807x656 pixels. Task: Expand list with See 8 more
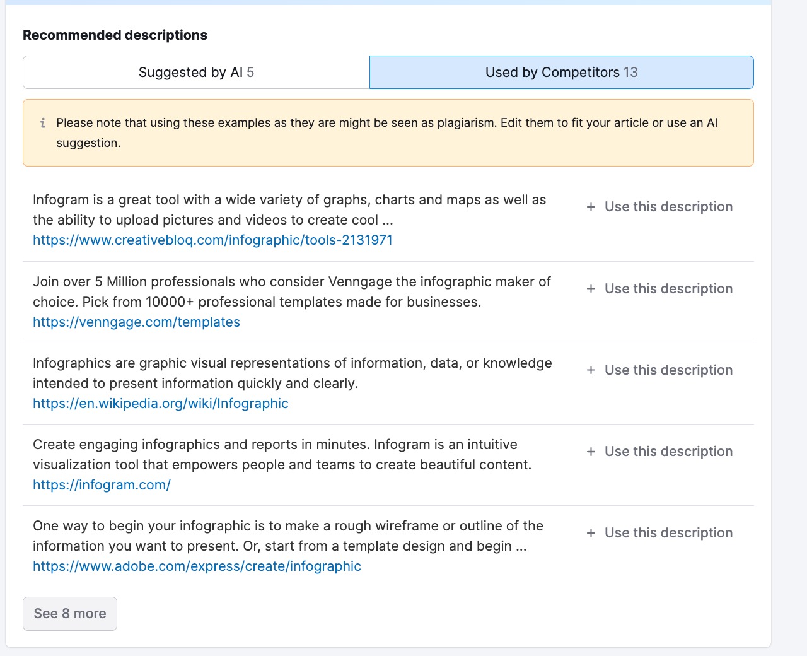[70, 614]
